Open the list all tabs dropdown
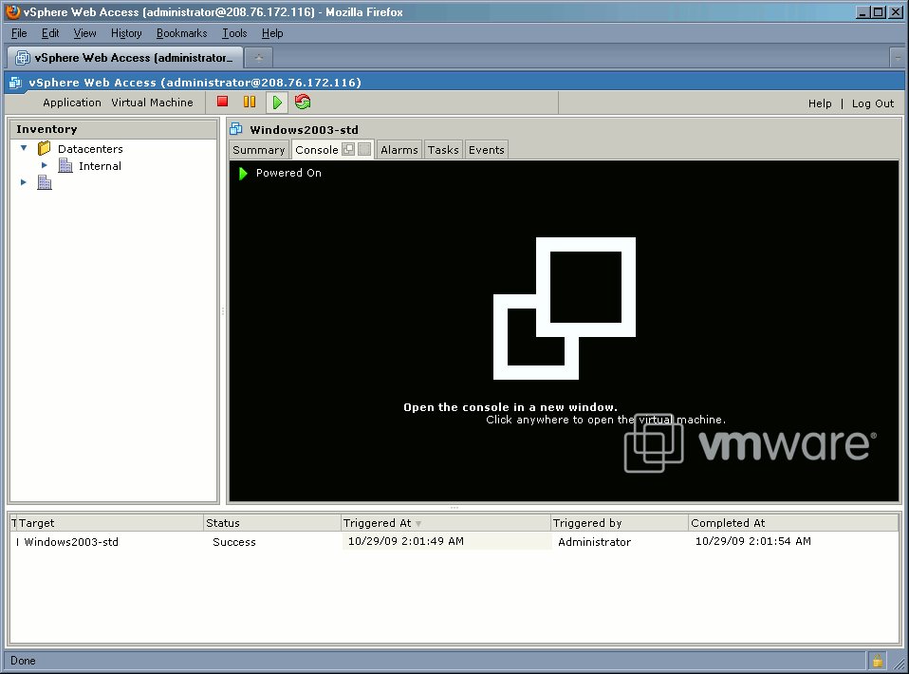 (x=898, y=57)
